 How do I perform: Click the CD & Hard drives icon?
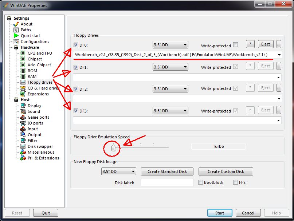coord(23,88)
